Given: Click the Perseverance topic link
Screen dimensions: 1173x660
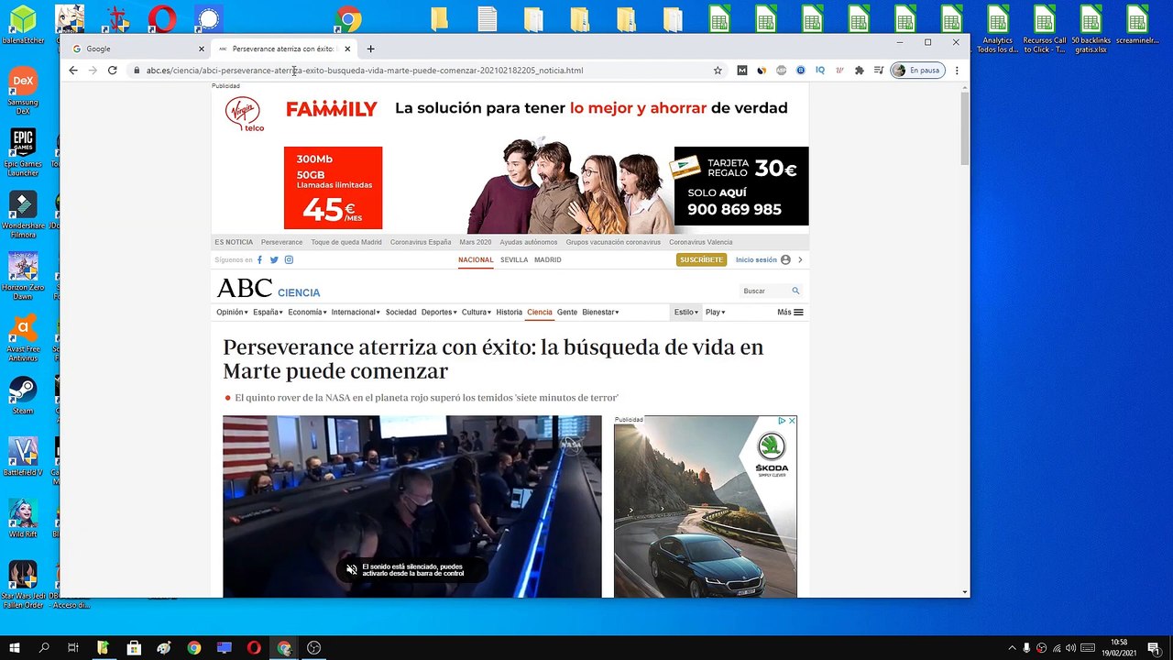Looking at the screenshot, I should [x=281, y=242].
